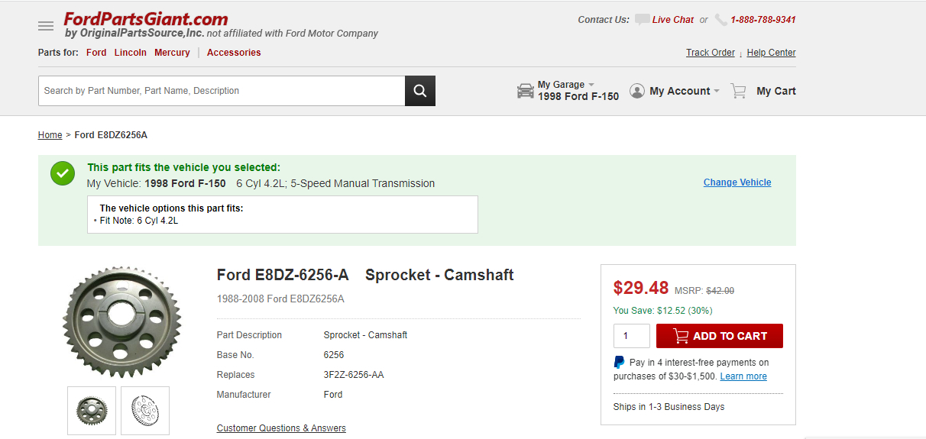
Task: Click the FordPartsGiant.com logo
Action: click(x=146, y=19)
